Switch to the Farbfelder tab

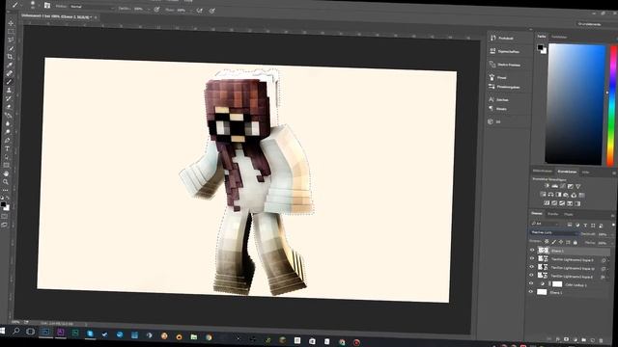tap(559, 37)
